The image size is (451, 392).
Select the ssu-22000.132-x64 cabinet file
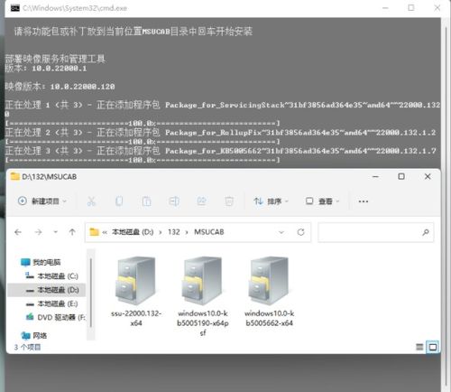pyautogui.click(x=136, y=292)
